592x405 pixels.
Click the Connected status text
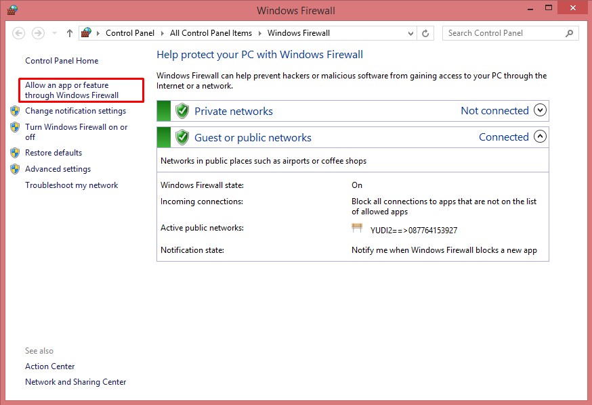coord(504,137)
